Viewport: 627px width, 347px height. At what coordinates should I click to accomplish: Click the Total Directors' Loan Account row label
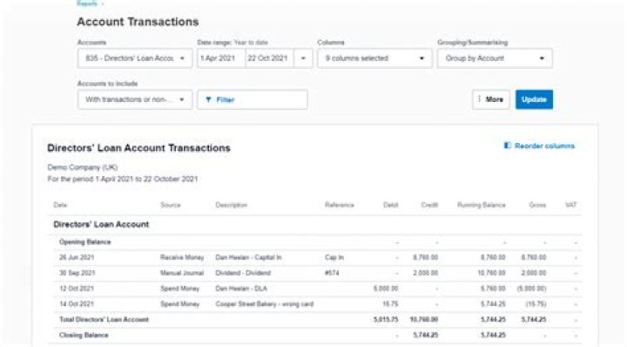click(104, 320)
